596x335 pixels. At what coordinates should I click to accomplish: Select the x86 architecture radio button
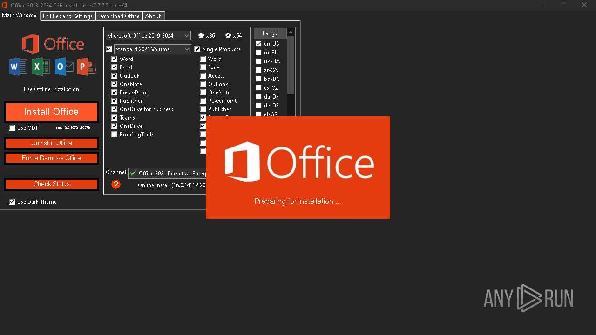click(201, 36)
